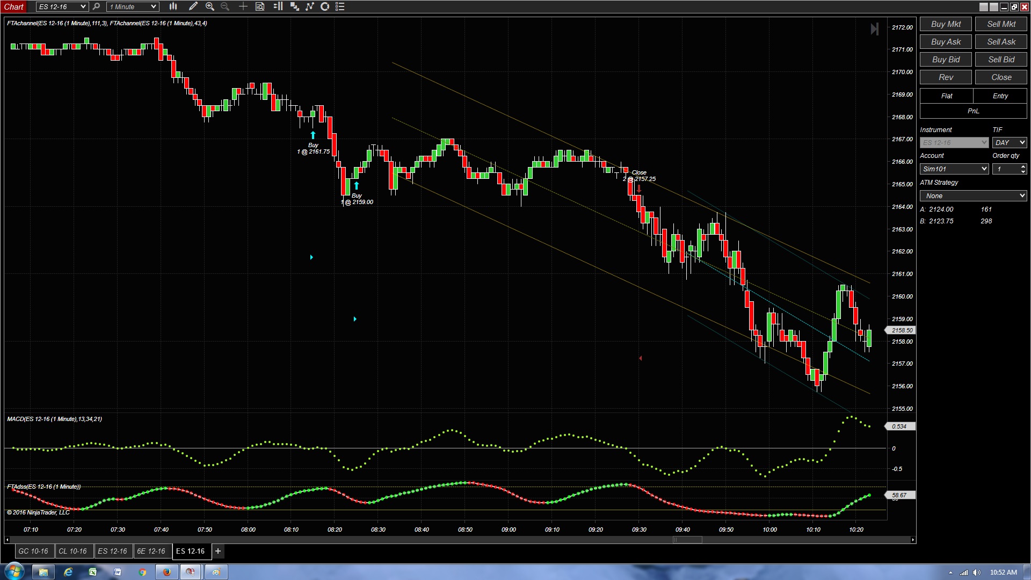Open the bar type chart style icon
This screenshot has width=1031, height=580.
173,6
